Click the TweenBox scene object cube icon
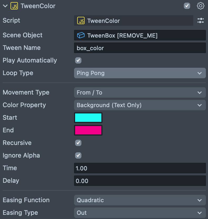208x219 pixels. pos(81,35)
